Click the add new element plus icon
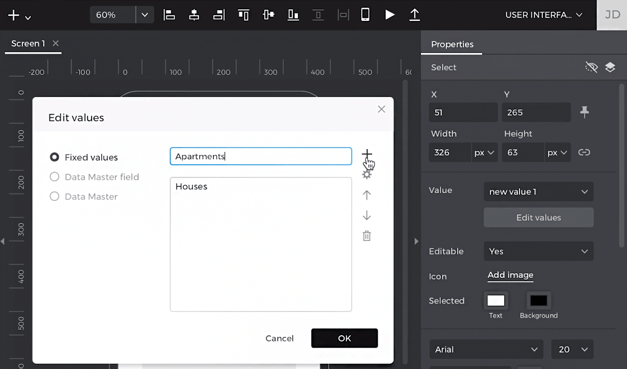This screenshot has width=627, height=369. [x=13, y=15]
